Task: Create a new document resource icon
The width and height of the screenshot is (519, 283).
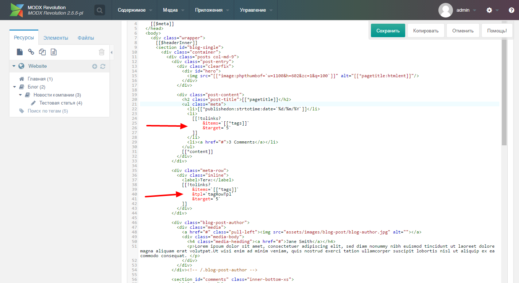Action: tap(20, 52)
